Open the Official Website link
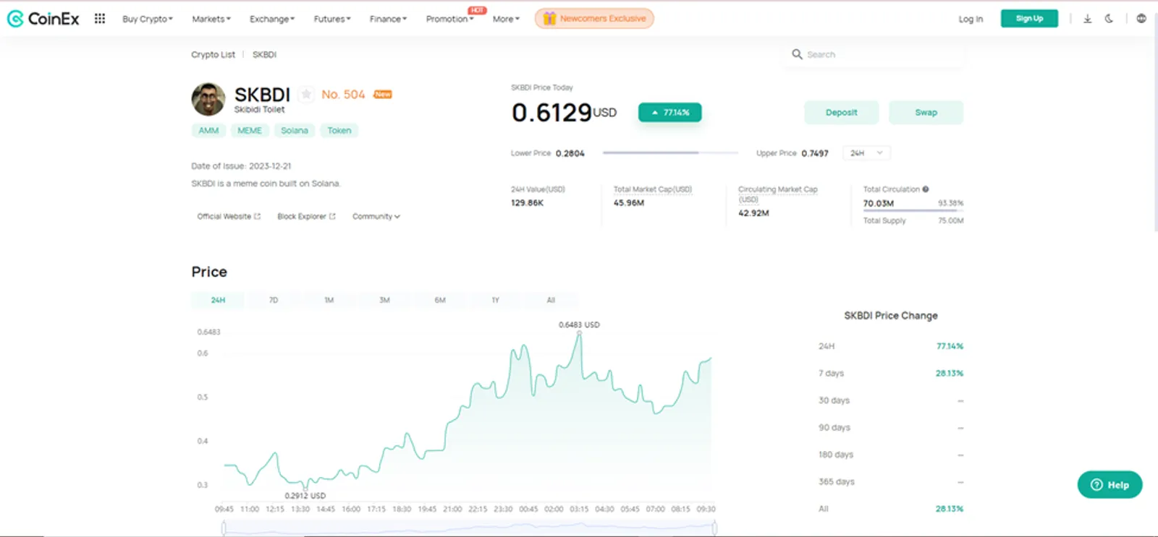This screenshot has height=537, width=1158. pos(229,216)
